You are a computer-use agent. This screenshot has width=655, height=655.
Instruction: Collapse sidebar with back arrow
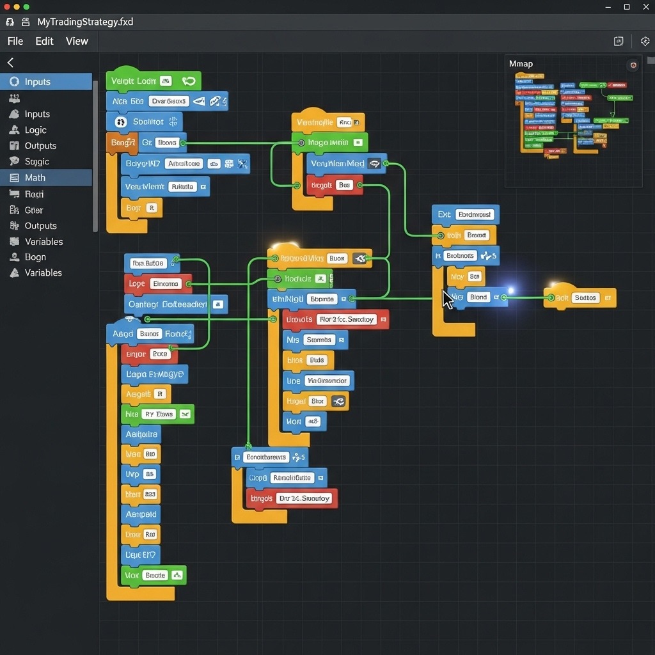(10, 63)
